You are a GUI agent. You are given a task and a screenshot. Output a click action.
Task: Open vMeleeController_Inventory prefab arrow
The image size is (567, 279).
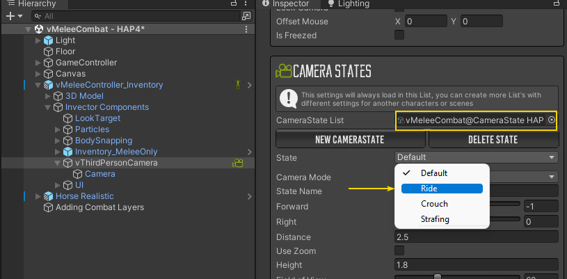250,86
